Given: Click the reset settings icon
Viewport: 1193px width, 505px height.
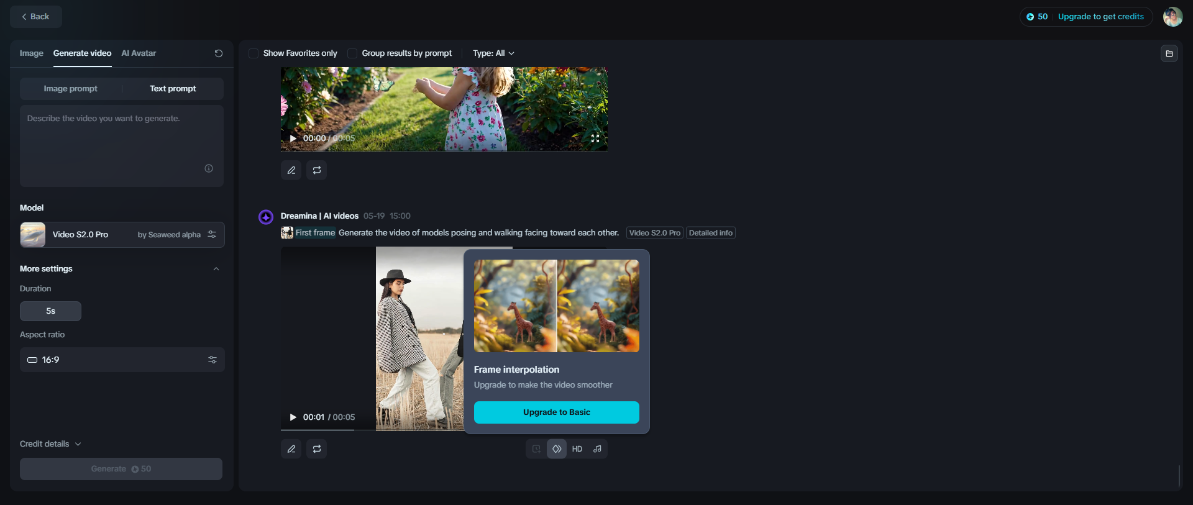Looking at the screenshot, I should [219, 53].
